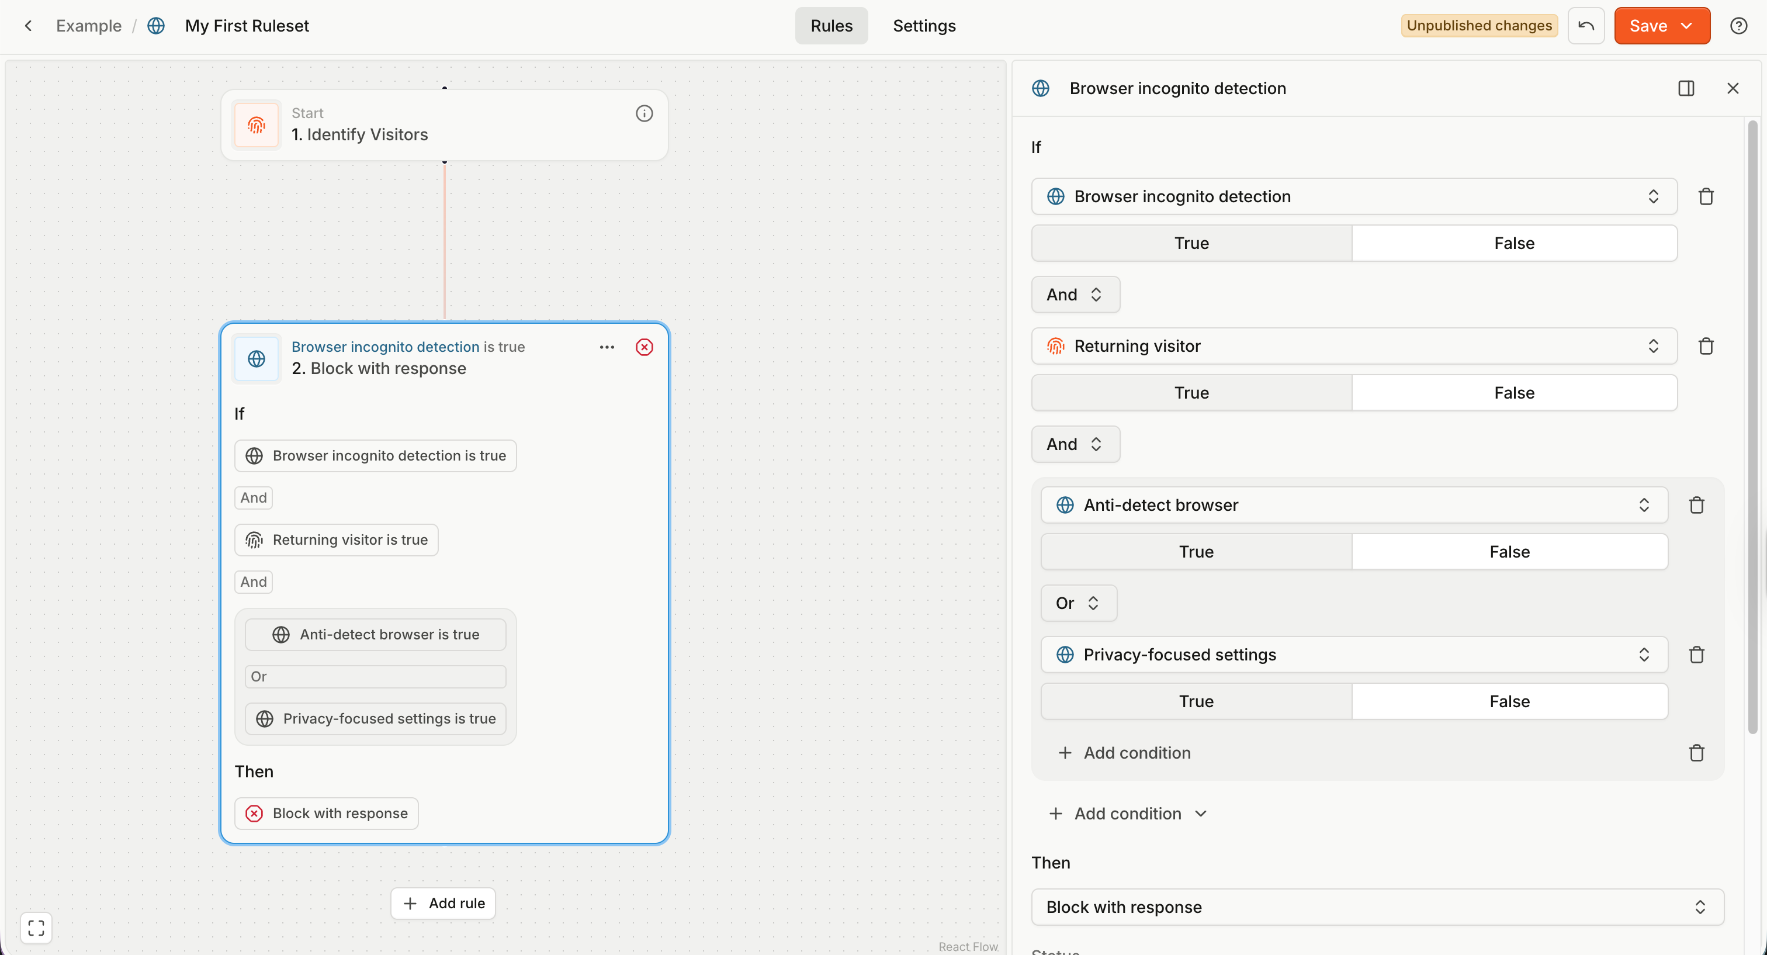Viewport: 1767px width, 955px height.
Task: Open three-dot menu on Block rule card
Action: point(607,347)
